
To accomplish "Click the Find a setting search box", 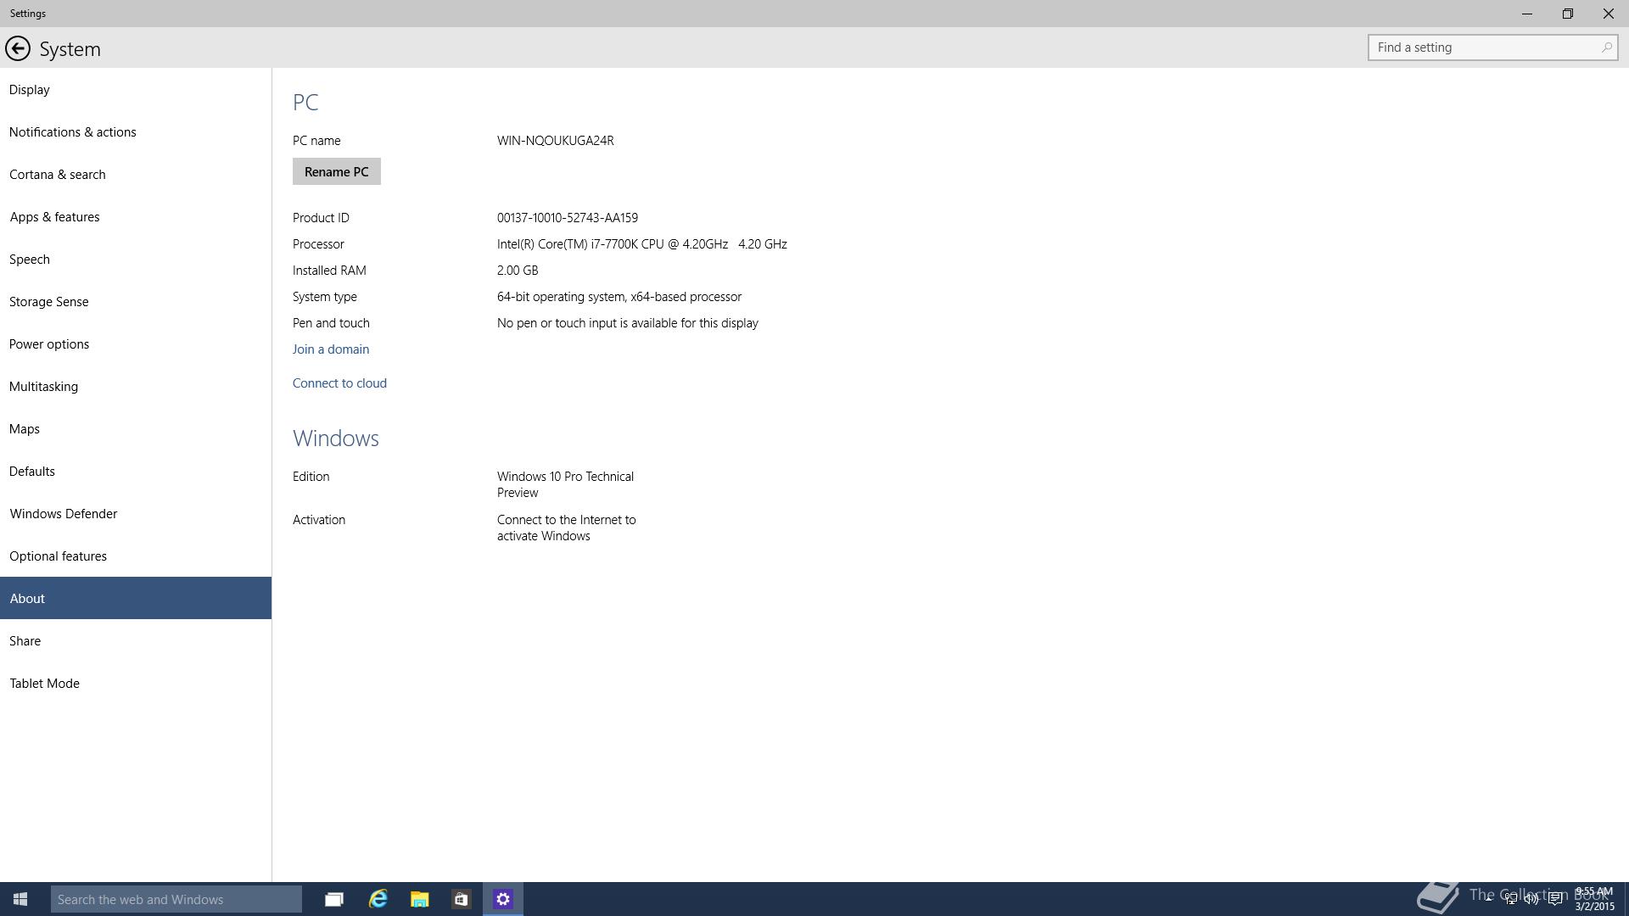I will click(x=1492, y=47).
